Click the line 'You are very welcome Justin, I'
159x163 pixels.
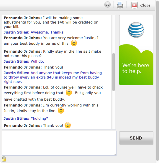71,38
